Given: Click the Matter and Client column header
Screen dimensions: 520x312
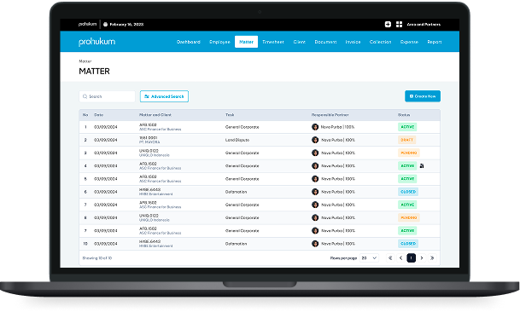Looking at the screenshot, I should click(x=155, y=115).
